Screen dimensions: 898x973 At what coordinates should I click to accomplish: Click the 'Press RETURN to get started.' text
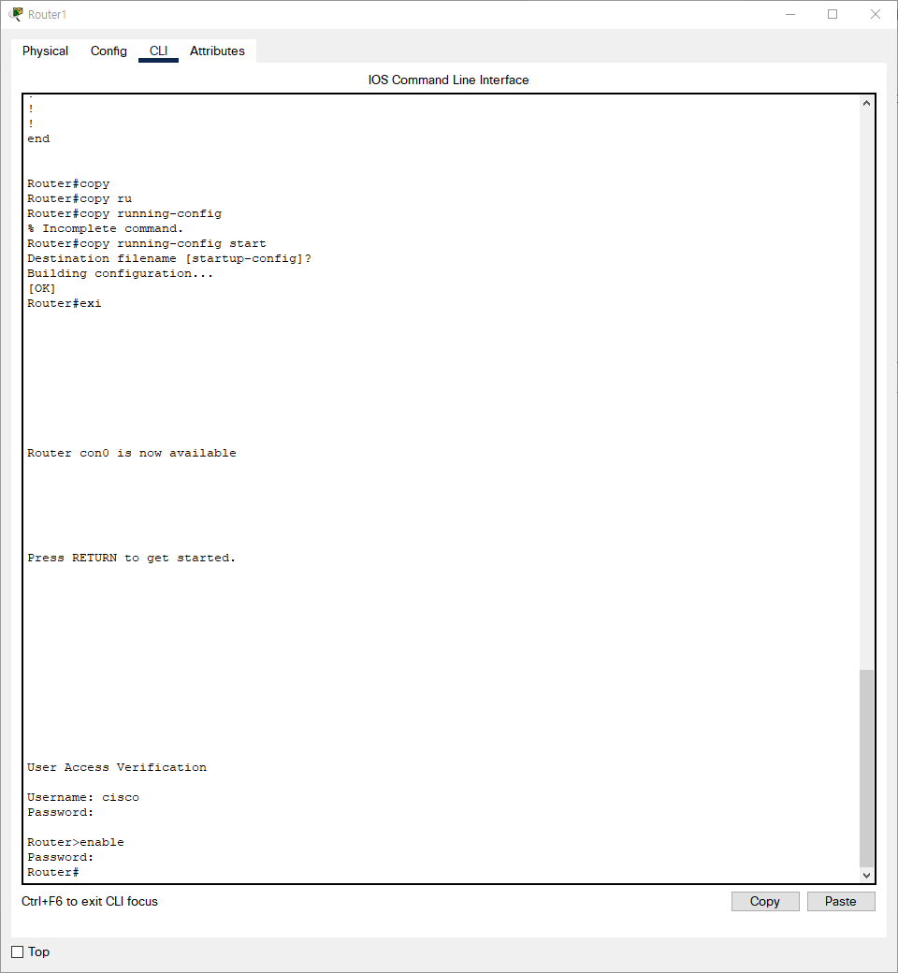(132, 558)
